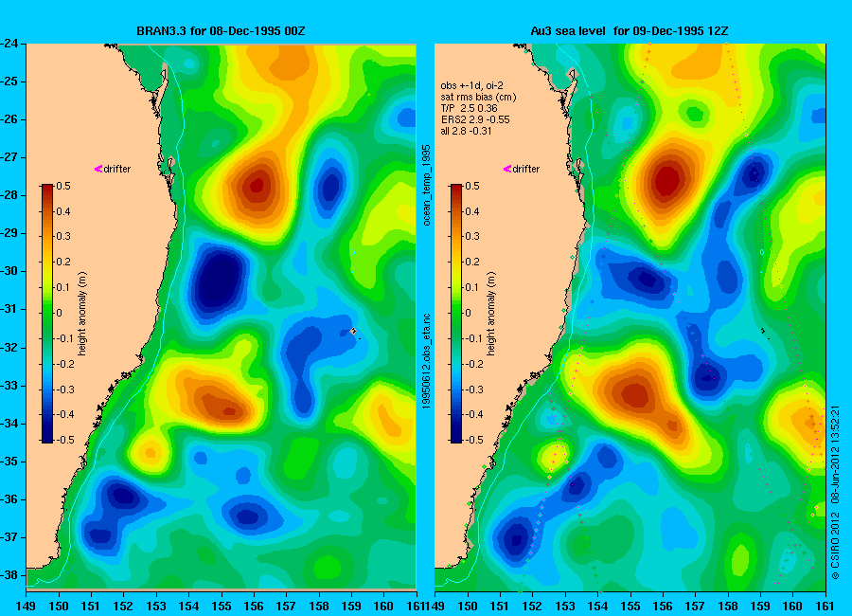Click longitude label 155 under the BRAN3.3 panel
Screen dimensions: 852x616
pyautogui.click(x=222, y=607)
